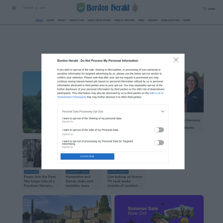This screenshot has width=223, height=223.
Task: Click the green trees landscape photo
Action: coord(32,102)
